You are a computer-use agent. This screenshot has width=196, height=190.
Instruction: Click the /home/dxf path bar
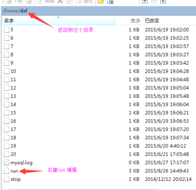click(98, 11)
